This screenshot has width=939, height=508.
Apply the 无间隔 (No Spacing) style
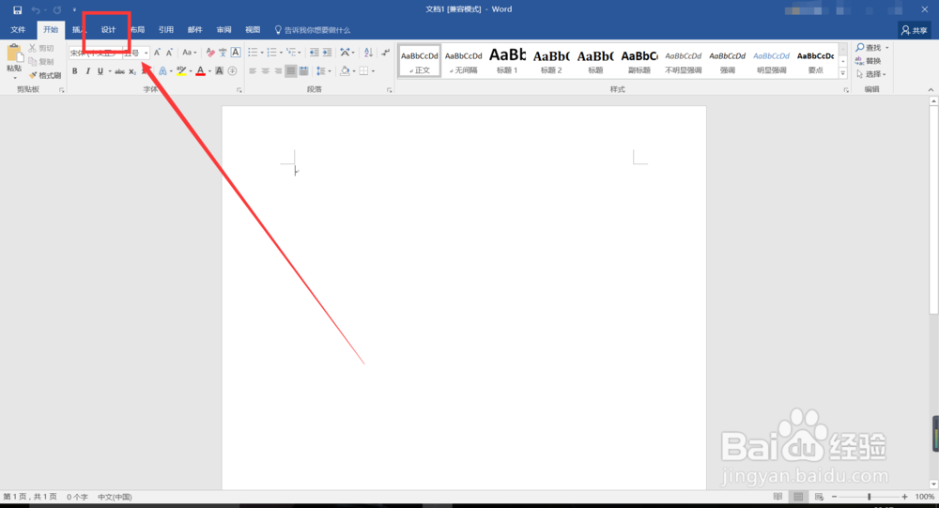(464, 60)
